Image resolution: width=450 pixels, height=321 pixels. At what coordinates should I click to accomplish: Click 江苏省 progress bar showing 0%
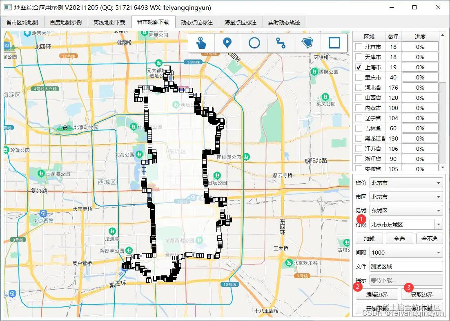[420, 149]
